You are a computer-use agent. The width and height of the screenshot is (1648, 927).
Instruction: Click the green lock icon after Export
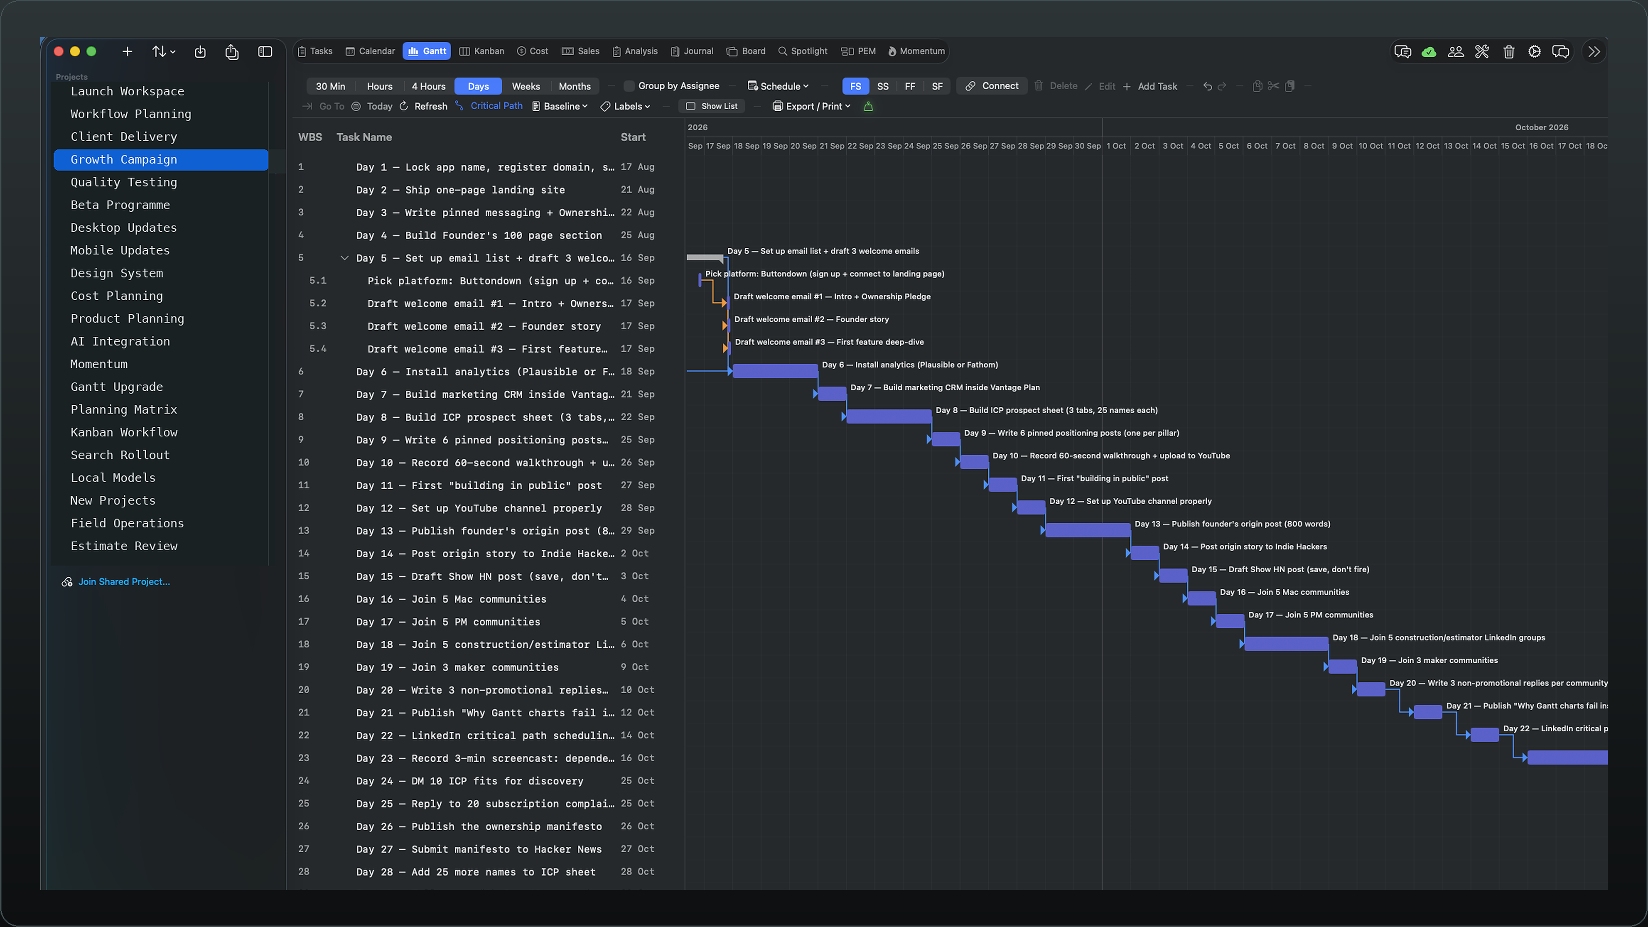(x=868, y=106)
